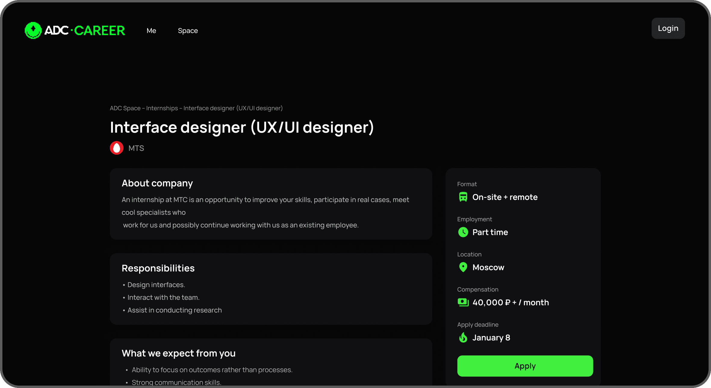Click the green ADC Career logo icon
Viewport: 711px width, 388px height.
(33, 30)
